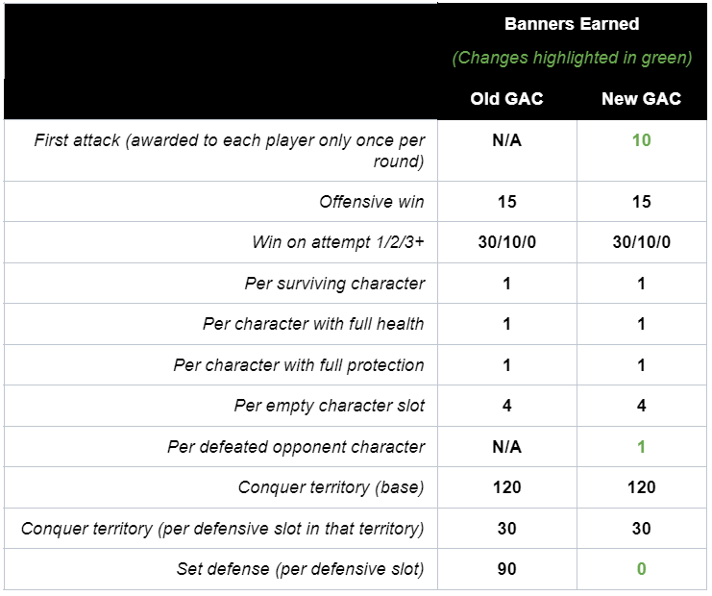
Task: Click the green "Changes highlighted in green" note
Action: [x=572, y=58]
